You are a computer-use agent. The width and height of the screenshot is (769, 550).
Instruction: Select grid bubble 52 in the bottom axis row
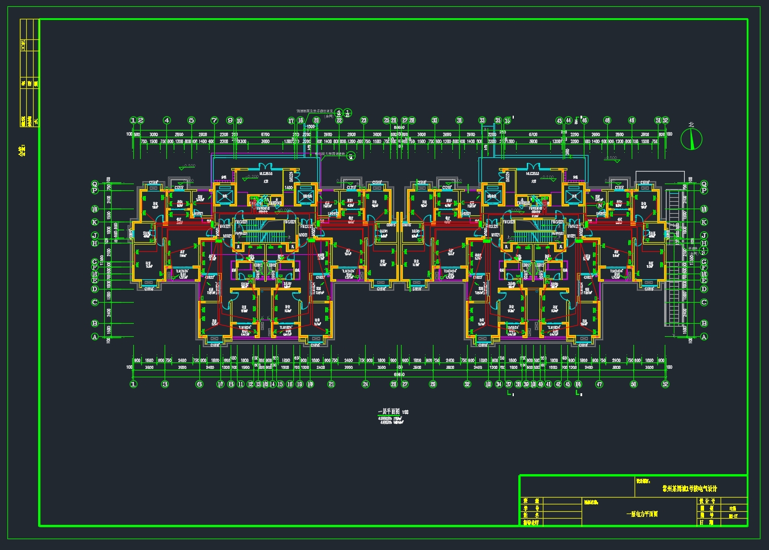click(x=665, y=384)
